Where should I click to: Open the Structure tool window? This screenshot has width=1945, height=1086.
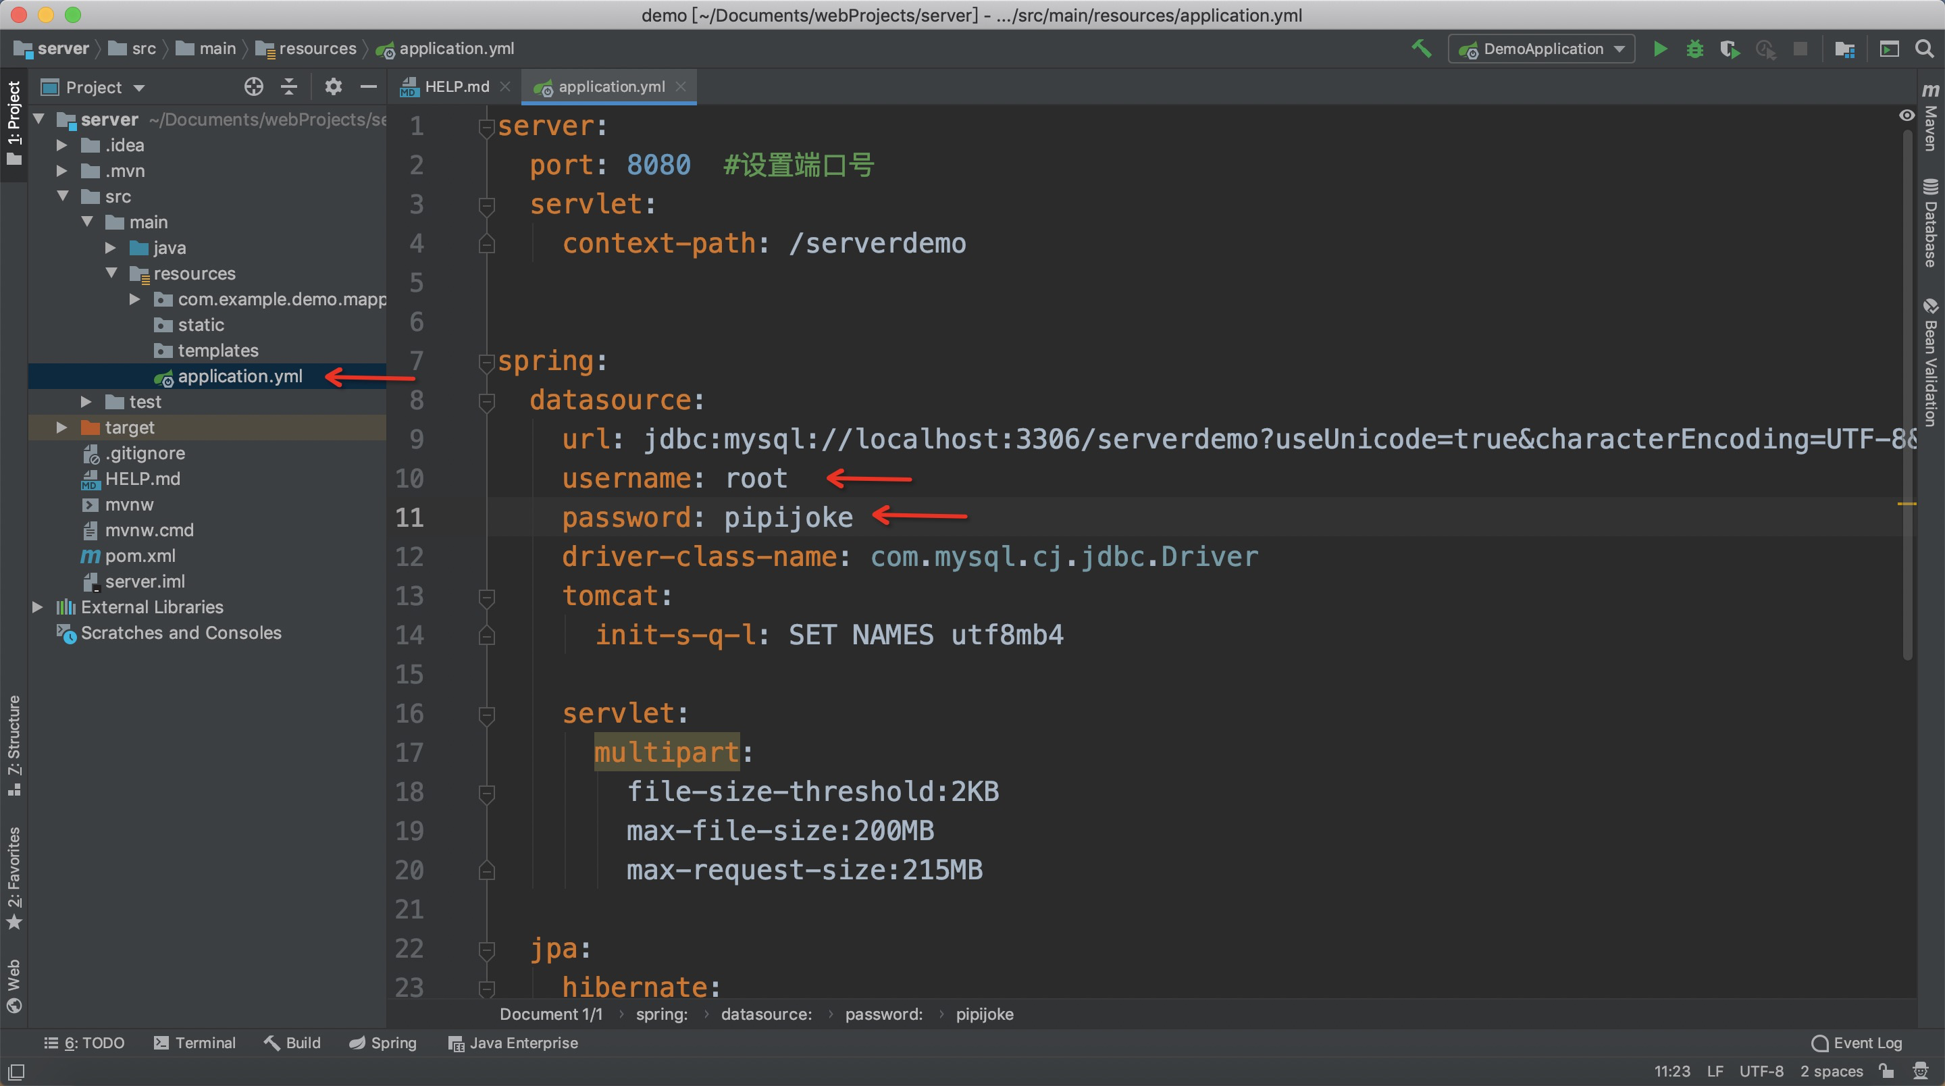pos(14,745)
